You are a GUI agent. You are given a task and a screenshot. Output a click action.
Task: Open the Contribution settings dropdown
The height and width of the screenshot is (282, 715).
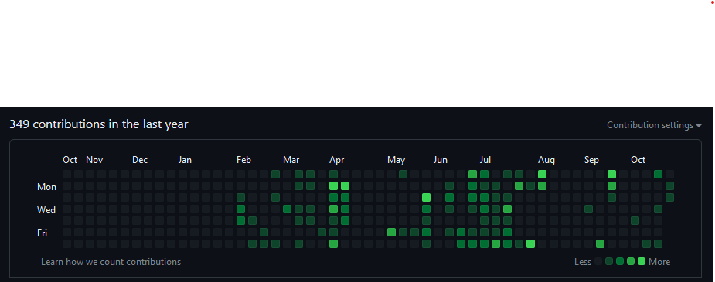coord(654,125)
